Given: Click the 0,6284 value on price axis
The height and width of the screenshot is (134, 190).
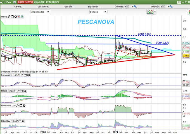Looking at the screenshot, I should 186,43.
